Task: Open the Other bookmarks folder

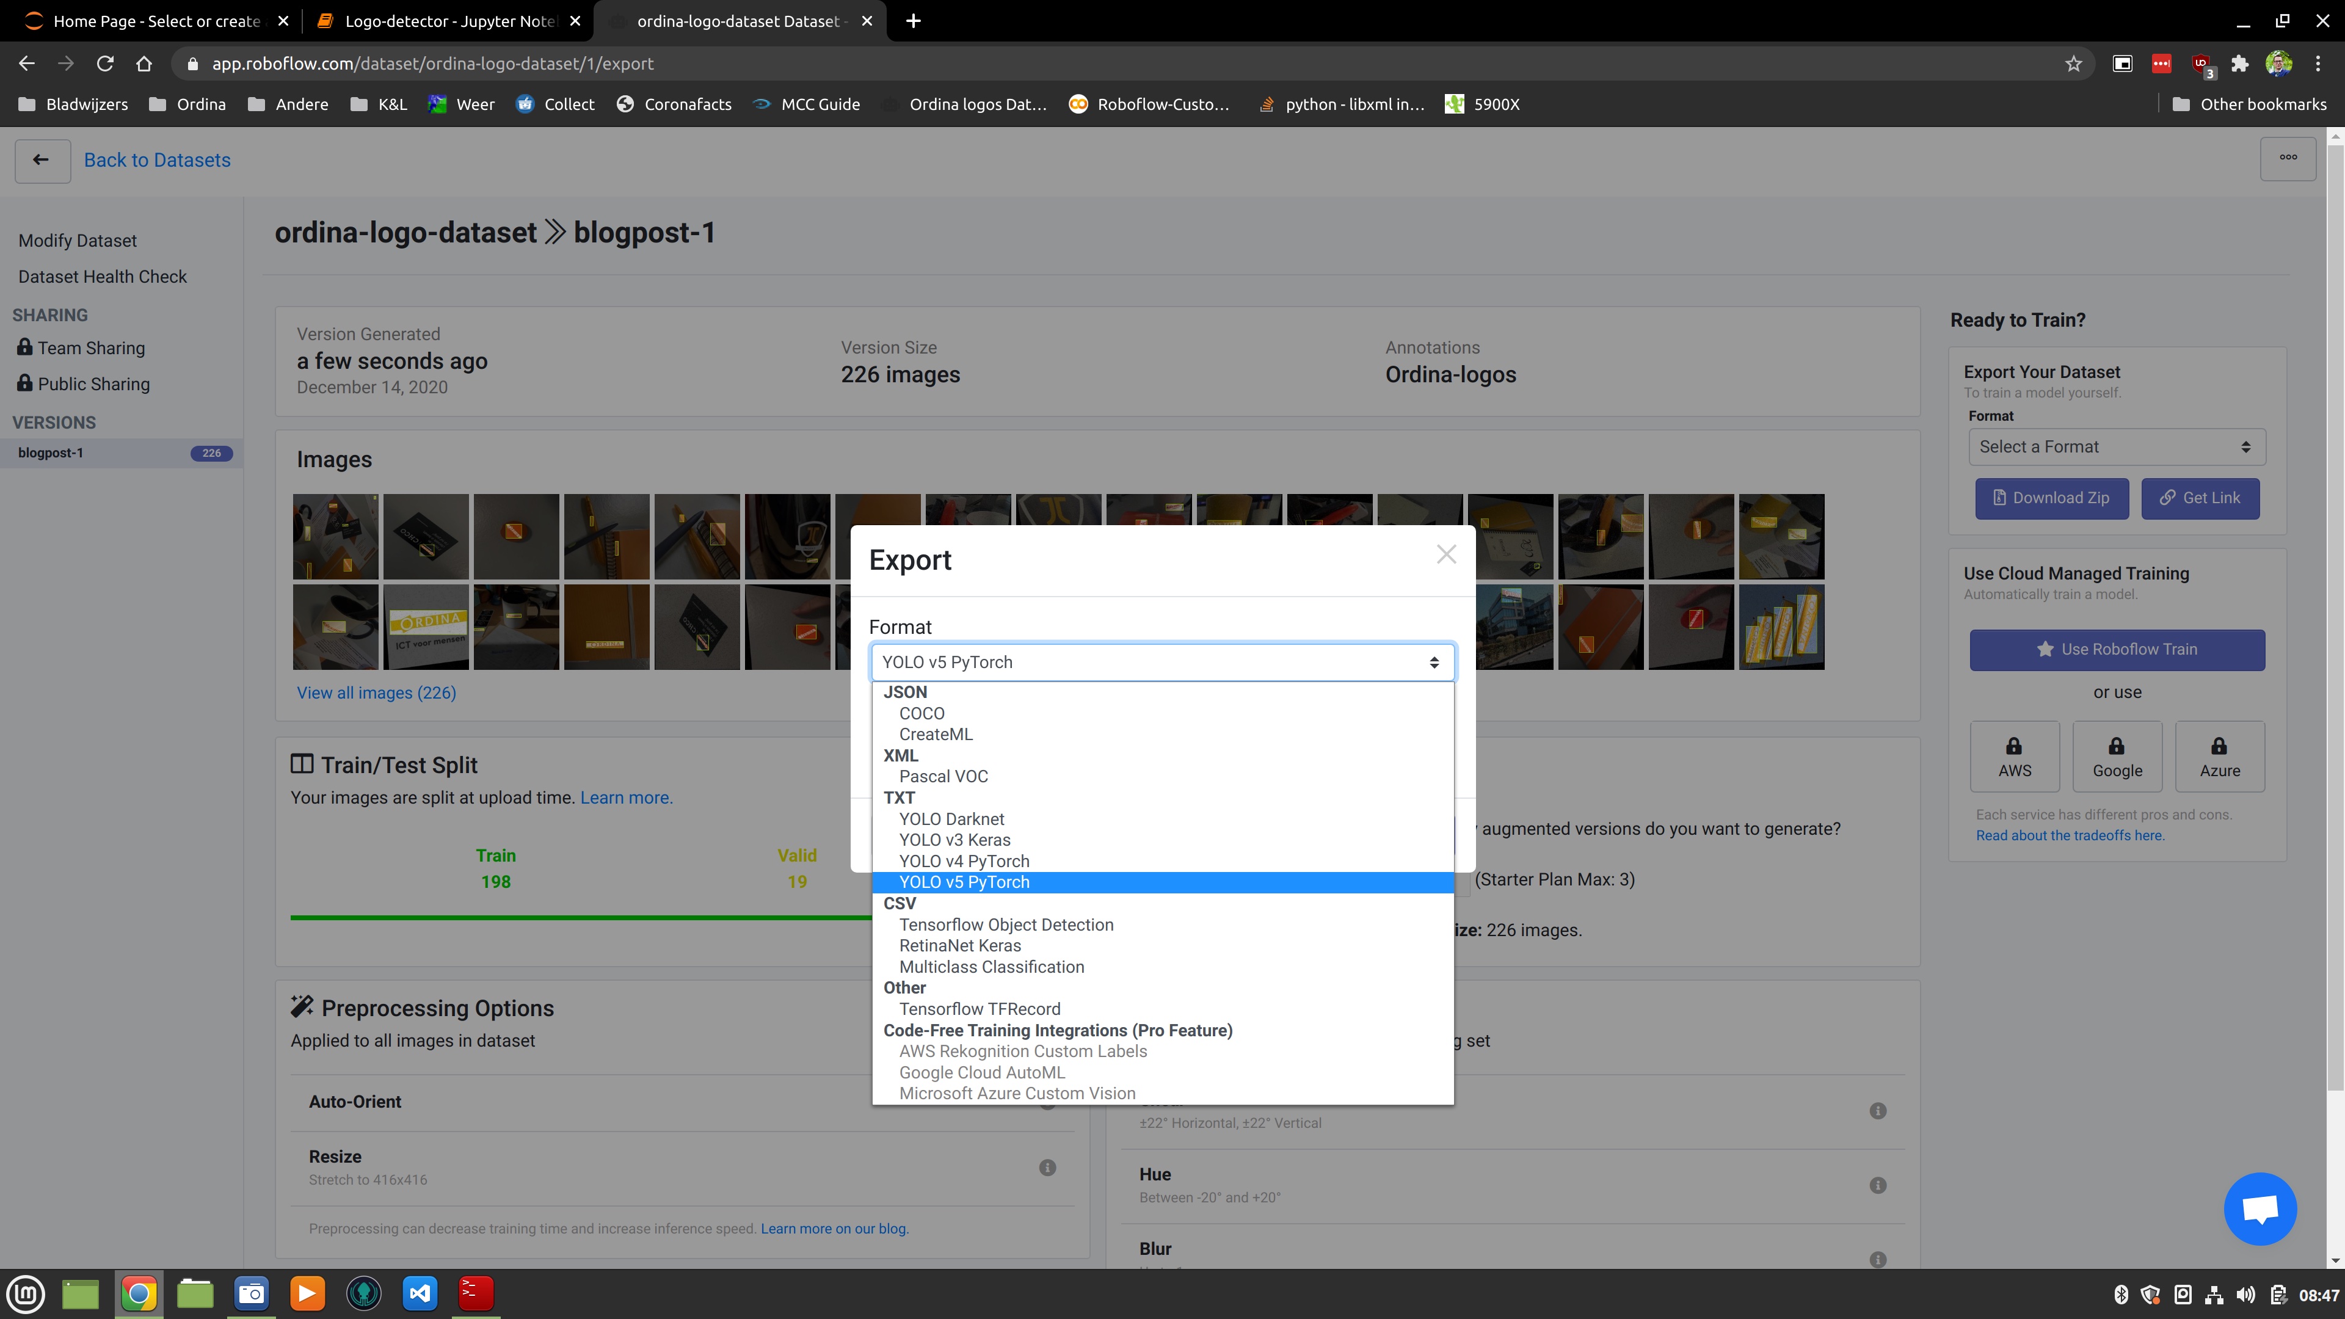Action: 2249,104
